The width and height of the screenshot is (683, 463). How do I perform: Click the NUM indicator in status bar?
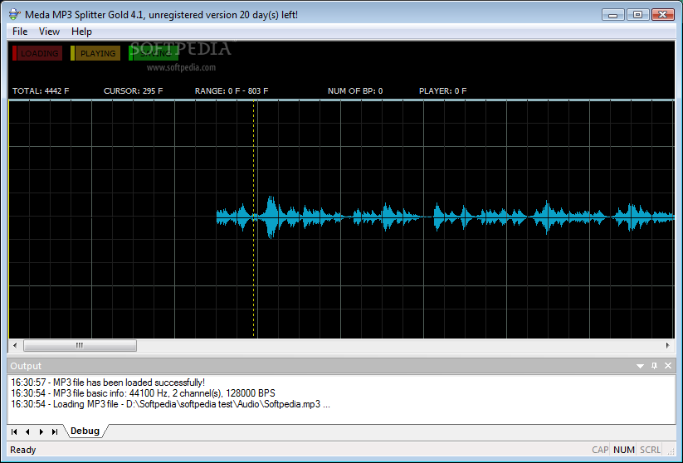click(624, 450)
